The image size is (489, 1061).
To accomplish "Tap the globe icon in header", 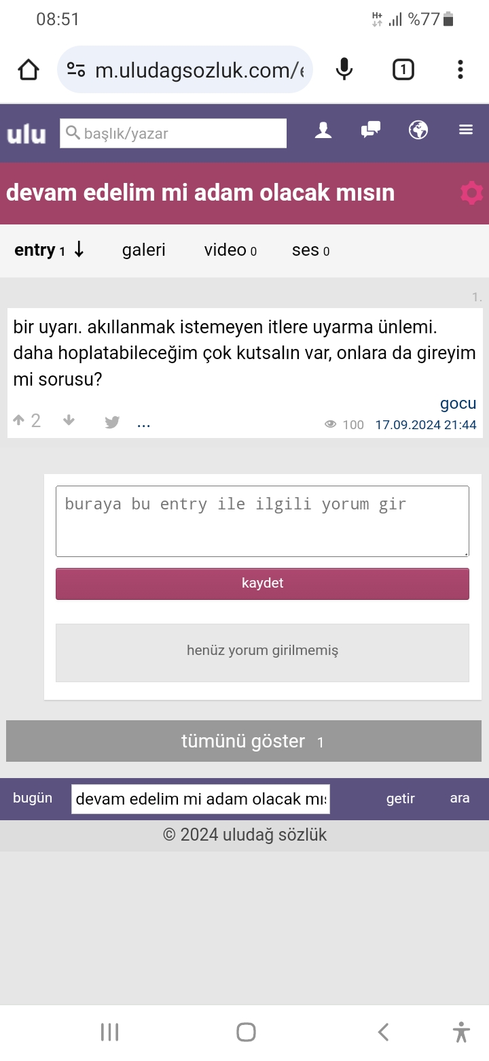I will coord(418,130).
